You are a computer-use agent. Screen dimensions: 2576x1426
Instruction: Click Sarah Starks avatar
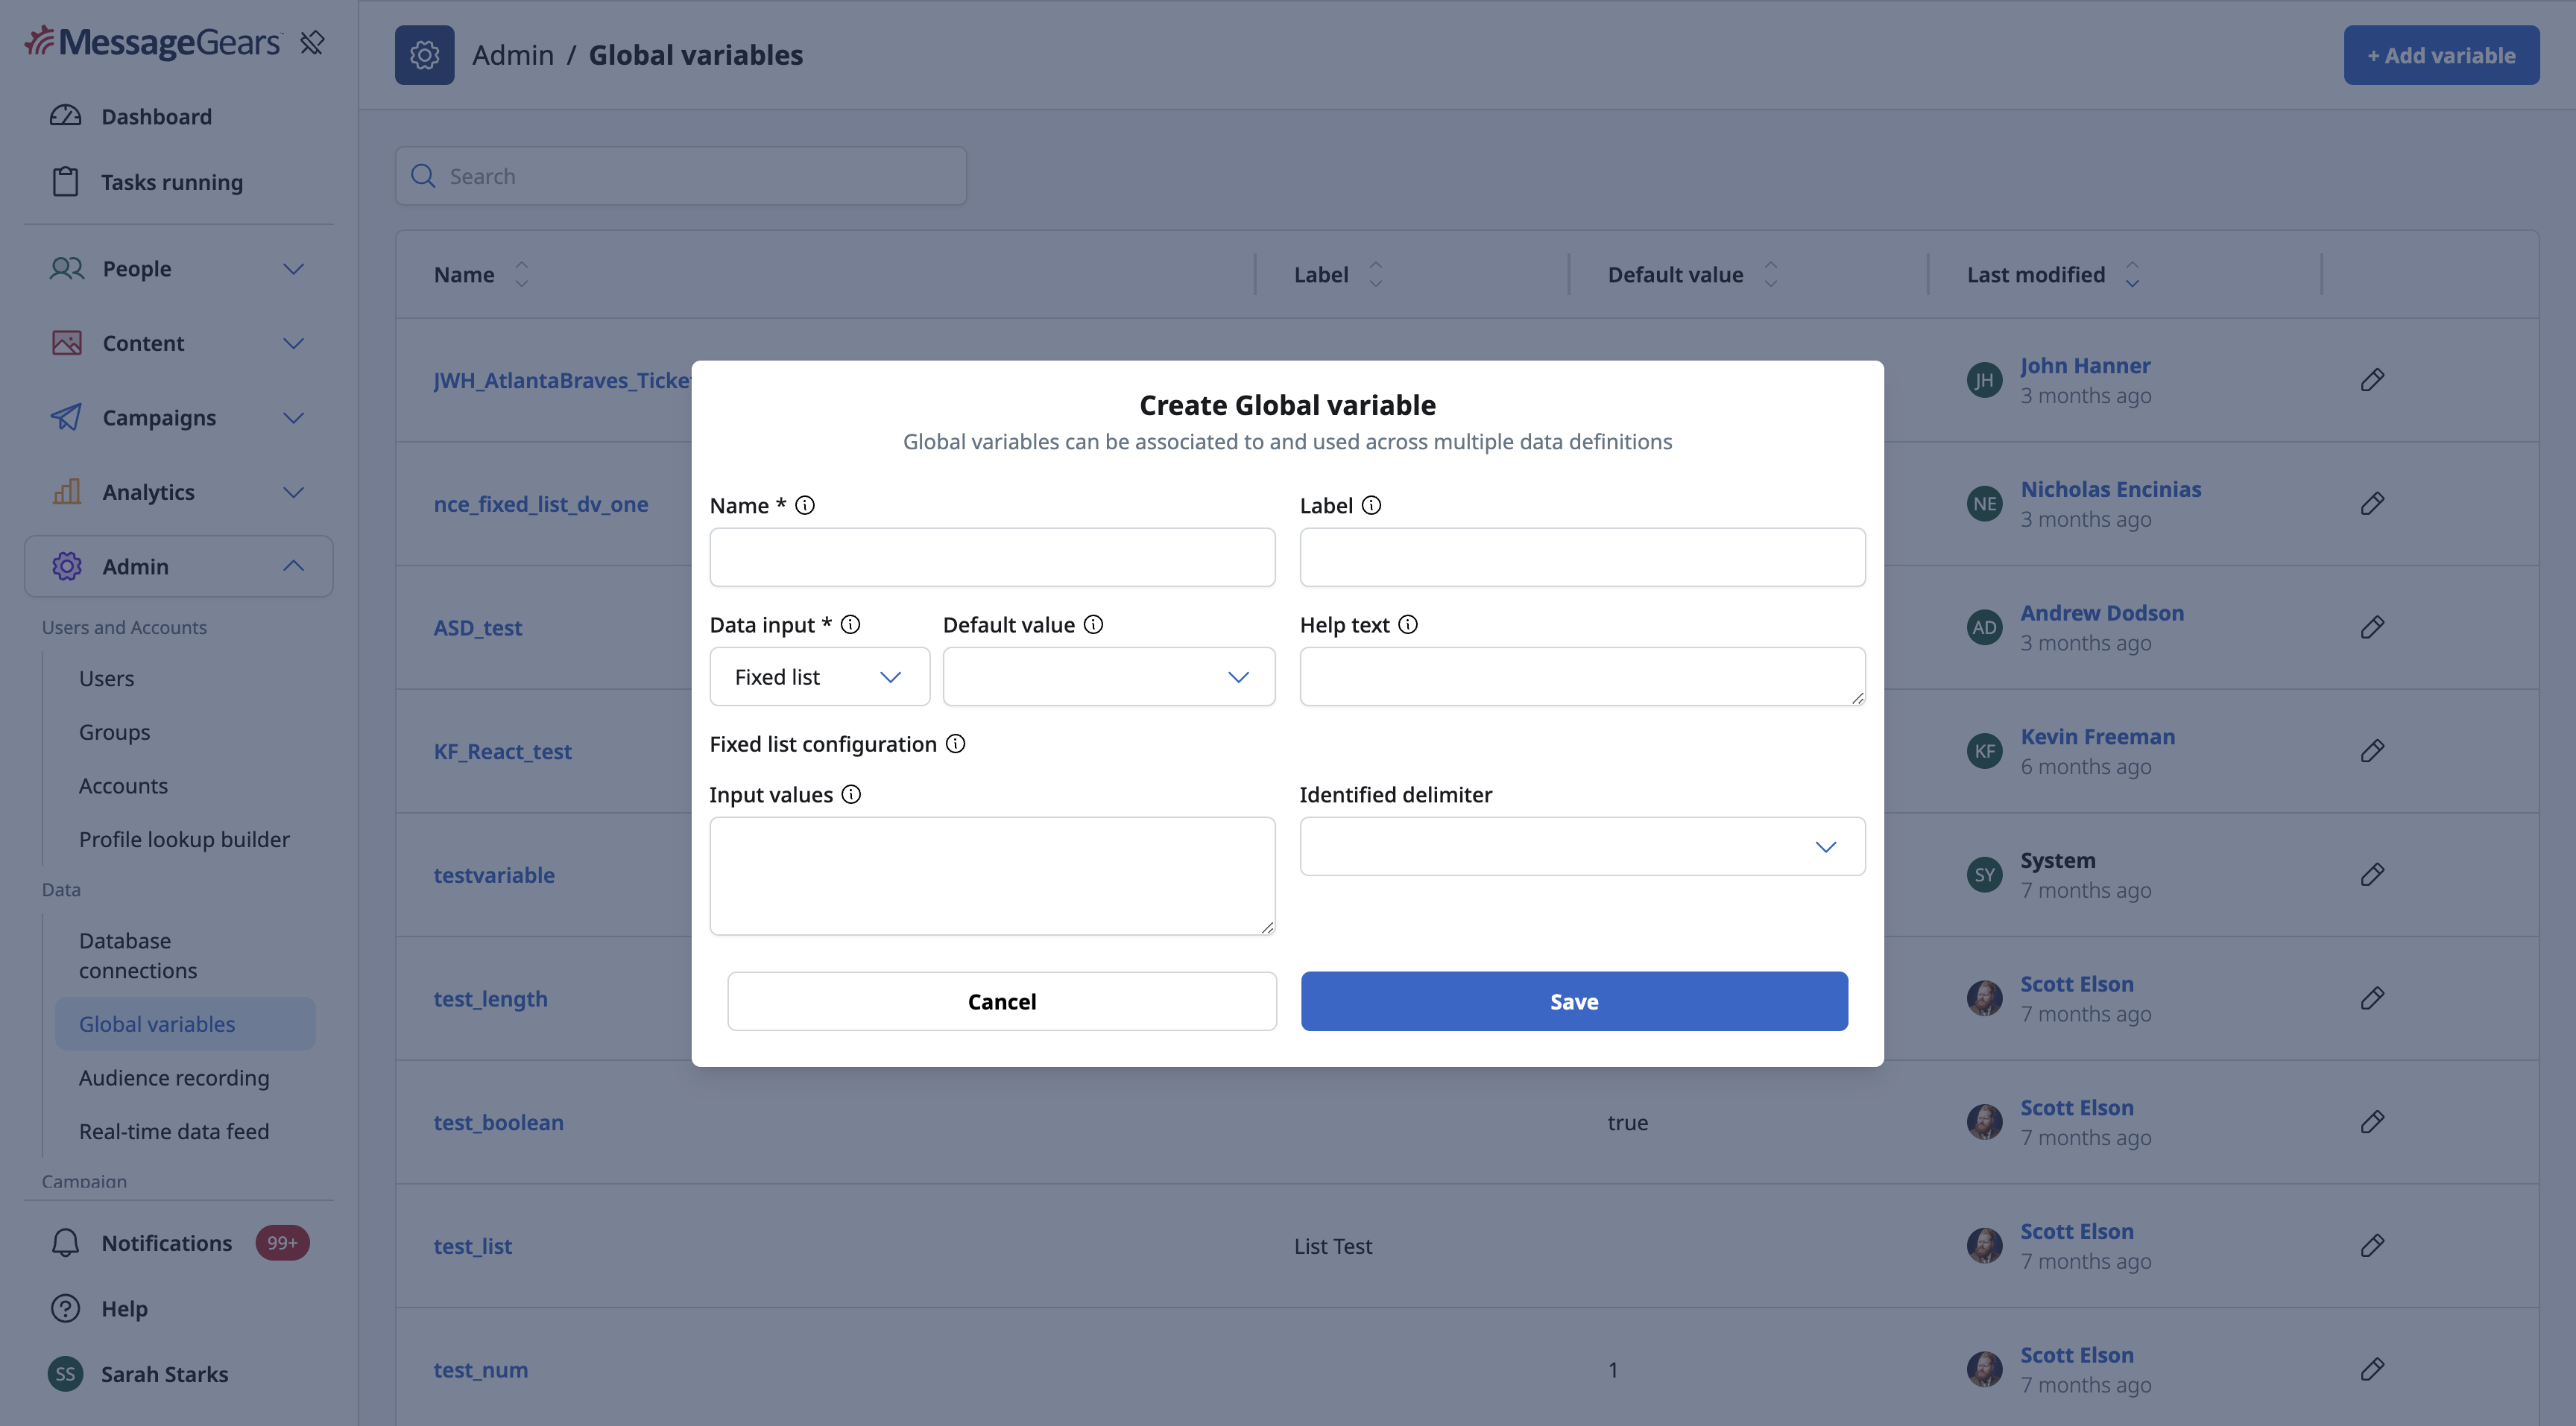(x=65, y=1374)
